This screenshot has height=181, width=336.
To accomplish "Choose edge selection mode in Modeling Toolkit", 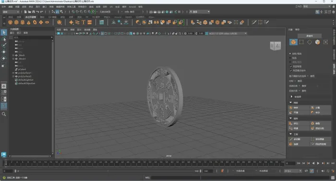I will (x=310, y=42).
